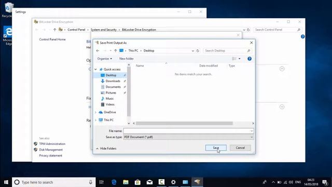332x187 pixels.
Task: Go up a level in Control Panel window
Action: (54, 30)
